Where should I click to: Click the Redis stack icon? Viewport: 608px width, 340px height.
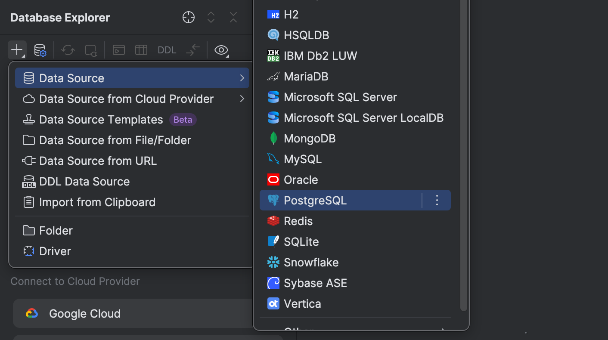[273, 221]
